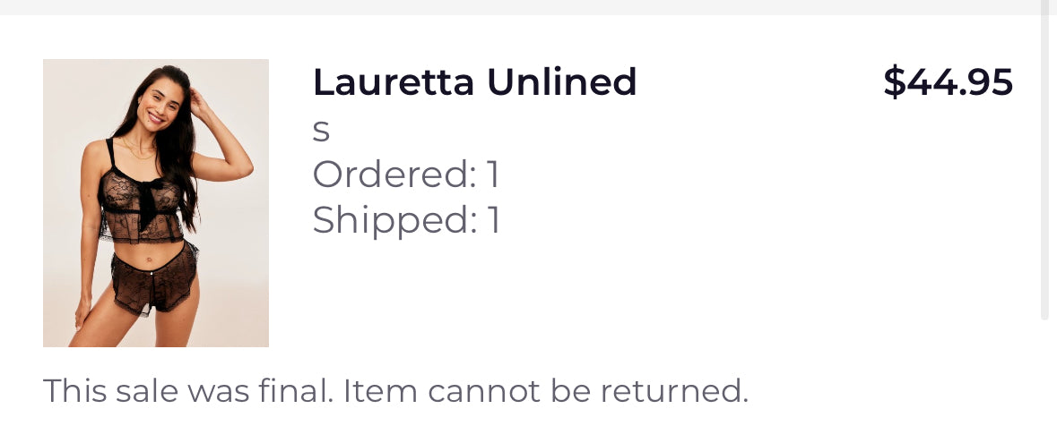Click the ordered quantity number 1
Image resolution: width=1057 pixels, height=426 pixels.
pos(493,175)
